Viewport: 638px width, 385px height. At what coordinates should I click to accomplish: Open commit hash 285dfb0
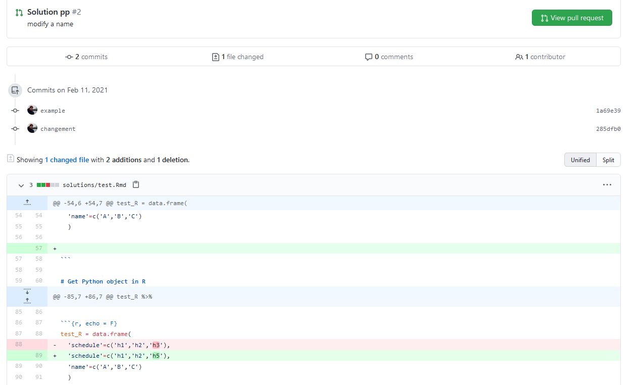click(608, 129)
